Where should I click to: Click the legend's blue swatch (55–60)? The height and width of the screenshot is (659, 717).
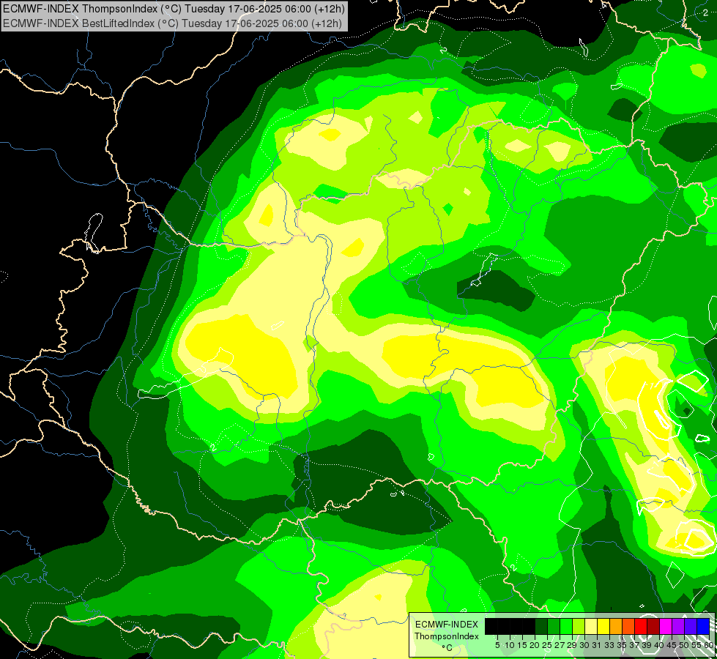tap(703, 626)
